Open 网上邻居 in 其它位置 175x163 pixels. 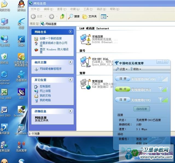point(45,91)
